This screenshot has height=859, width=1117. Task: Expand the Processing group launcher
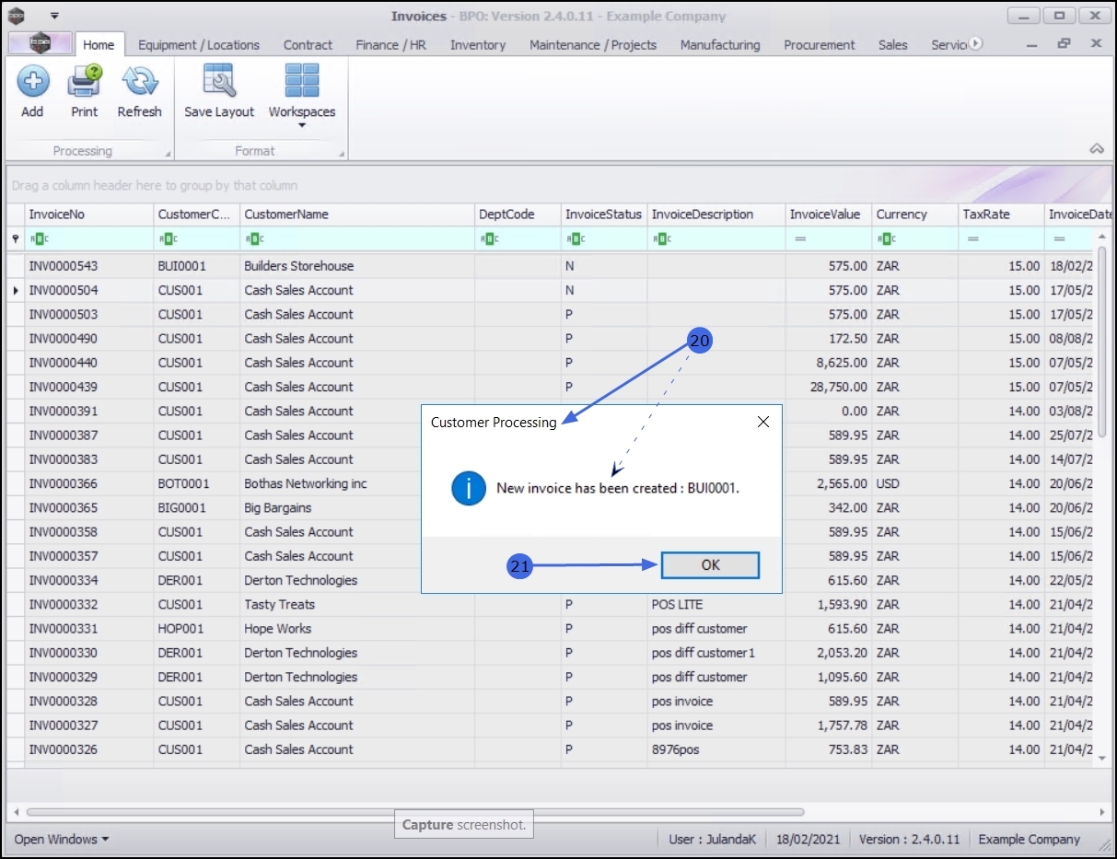coord(168,153)
